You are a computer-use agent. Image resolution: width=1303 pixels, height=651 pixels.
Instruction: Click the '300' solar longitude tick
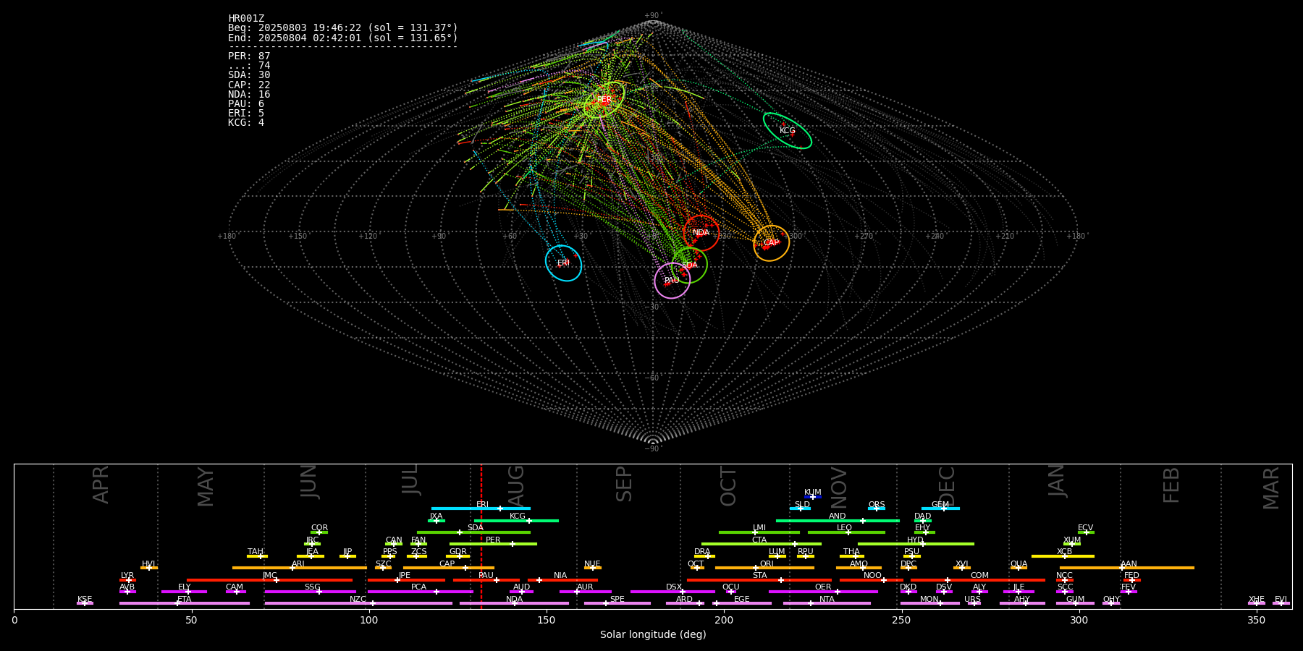coord(1079,621)
